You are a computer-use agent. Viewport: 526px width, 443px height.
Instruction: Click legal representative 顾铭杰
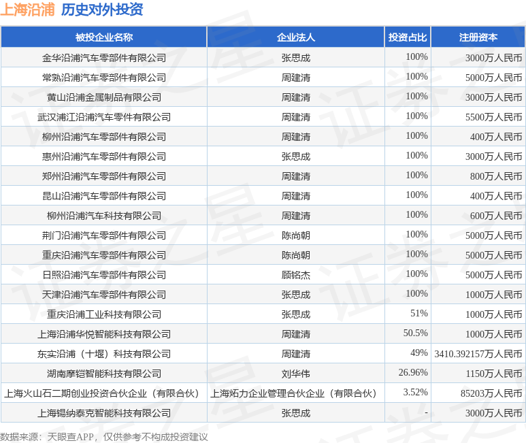pyautogui.click(x=295, y=275)
